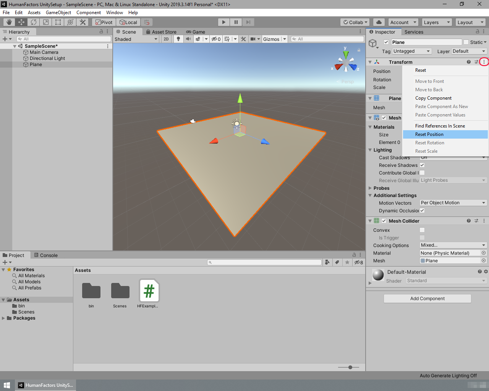The width and height of the screenshot is (489, 391).
Task: Toggle scene grid visibility icon
Action: point(227,39)
